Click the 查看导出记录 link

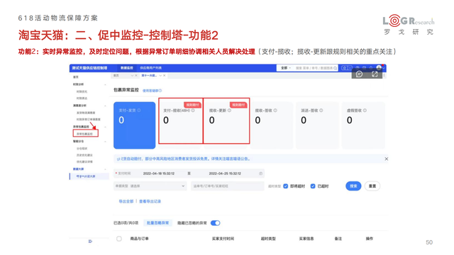coord(150,201)
